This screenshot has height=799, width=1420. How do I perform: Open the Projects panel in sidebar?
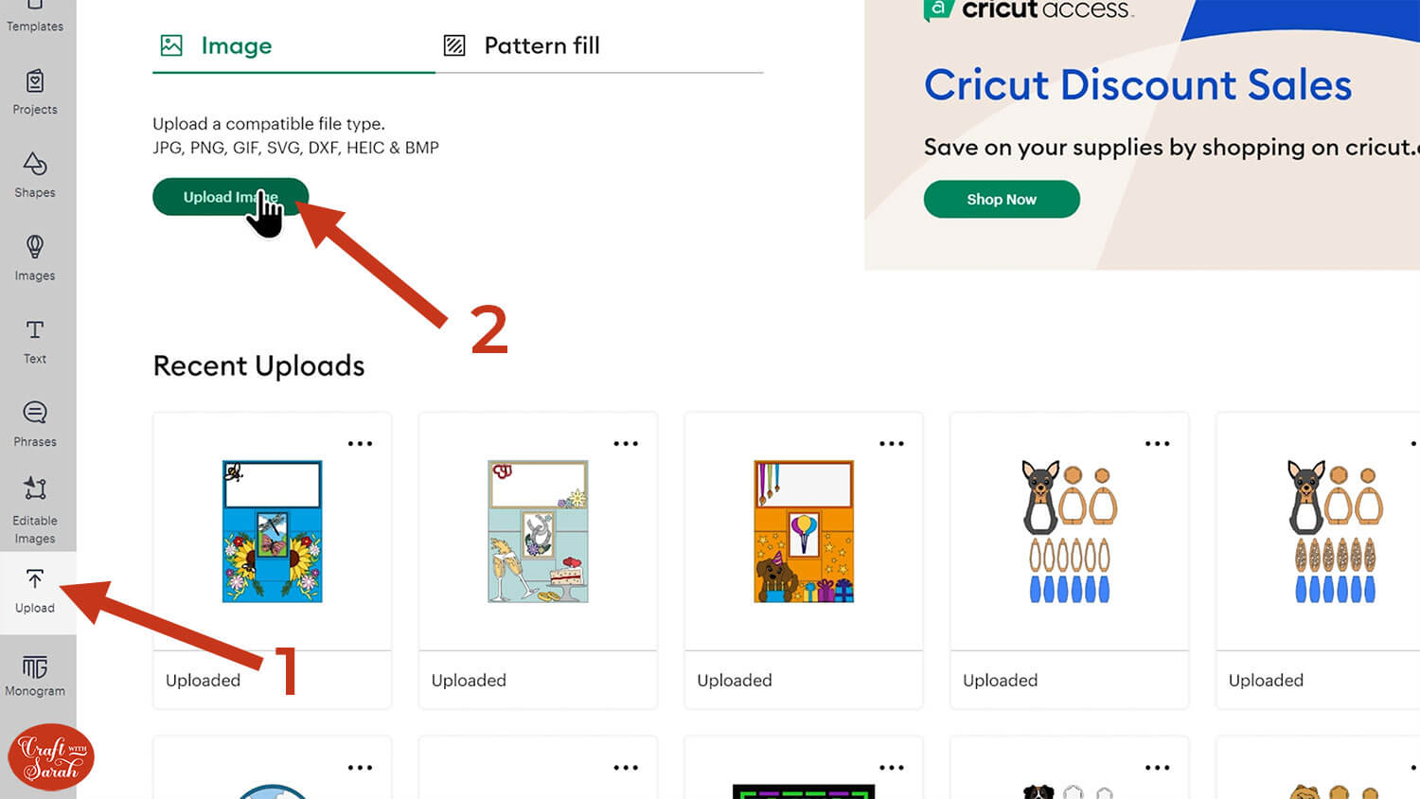point(35,92)
